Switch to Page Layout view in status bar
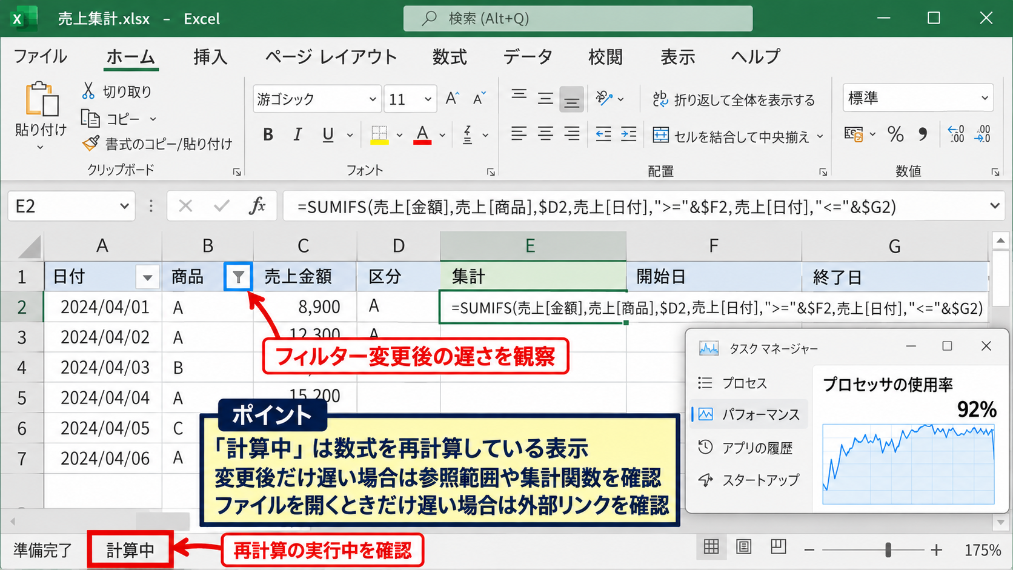 pyautogui.click(x=744, y=548)
